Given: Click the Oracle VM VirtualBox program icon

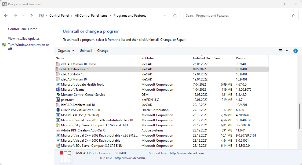Looking at the screenshot, I should [x=58, y=110].
